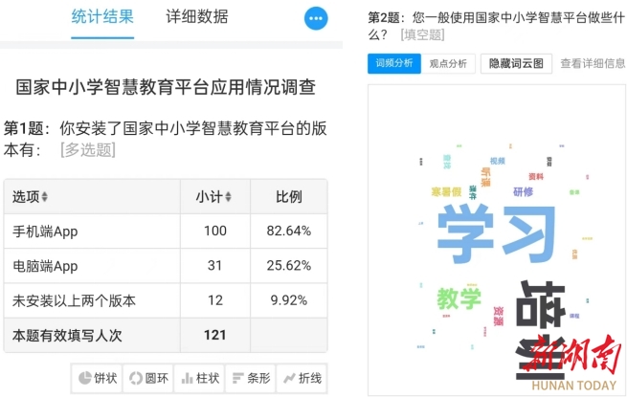Click the 寒暑假 word in cloud
627x397 pixels.
(x=447, y=192)
